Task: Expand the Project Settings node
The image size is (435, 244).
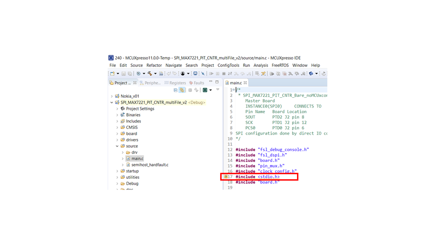Action: [118, 109]
